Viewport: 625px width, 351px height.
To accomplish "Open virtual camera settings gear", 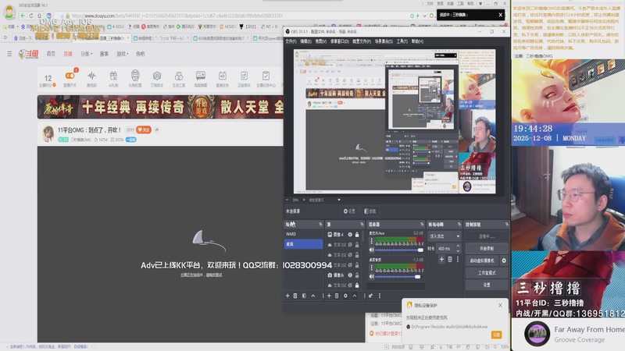I will tap(504, 261).
